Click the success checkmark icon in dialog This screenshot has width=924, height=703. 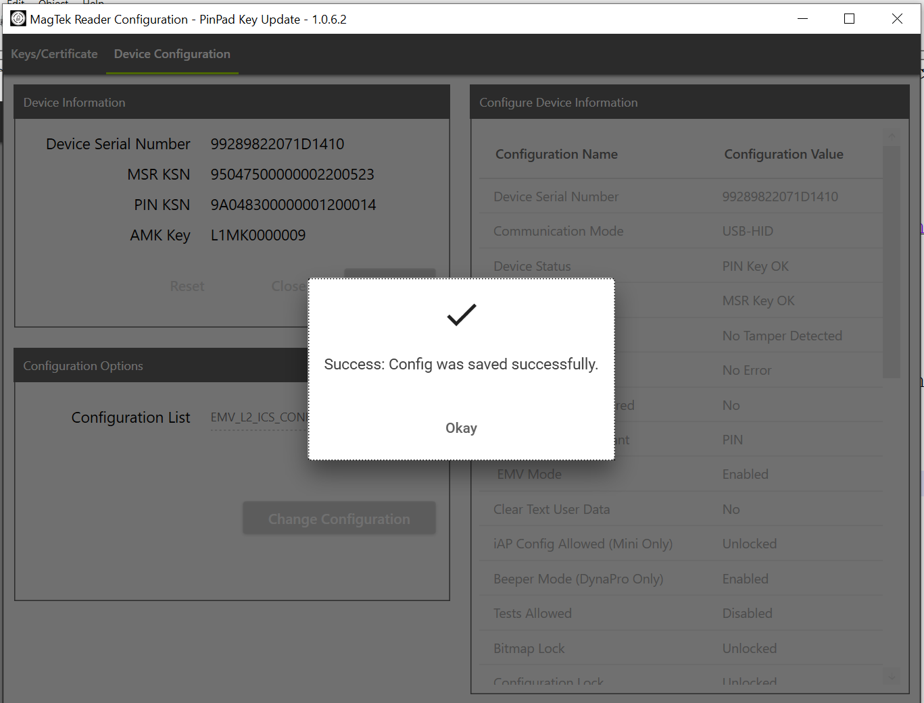coord(462,315)
